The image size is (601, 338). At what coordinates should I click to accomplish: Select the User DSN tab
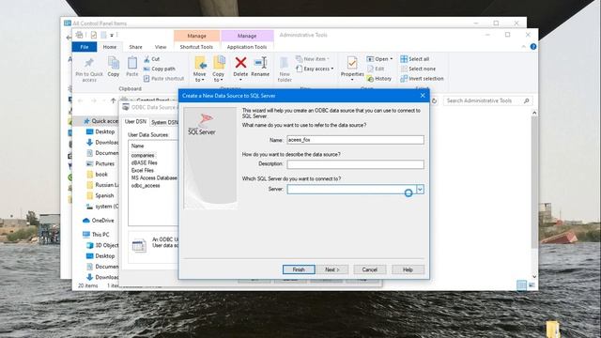pyautogui.click(x=135, y=121)
